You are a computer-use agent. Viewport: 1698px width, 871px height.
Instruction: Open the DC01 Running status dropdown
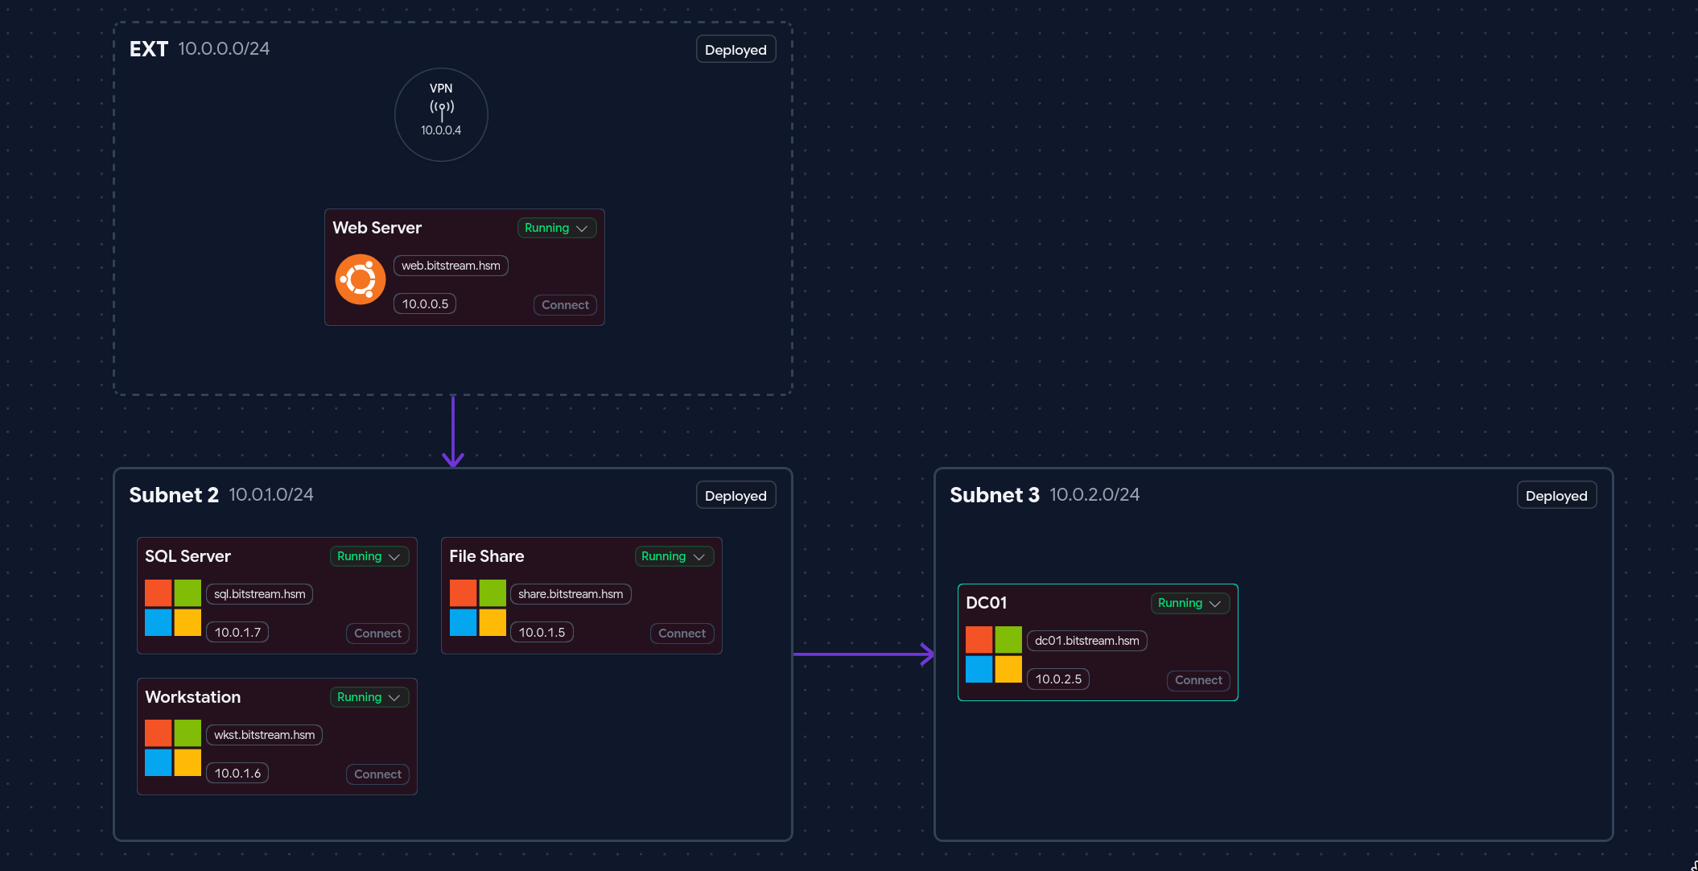[x=1190, y=603]
